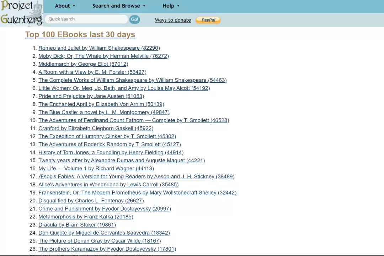Select Metamorphosis by Franz Kafka
The width and height of the screenshot is (384, 256).
(86, 217)
